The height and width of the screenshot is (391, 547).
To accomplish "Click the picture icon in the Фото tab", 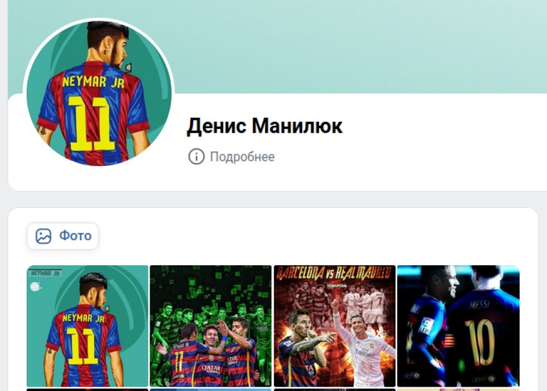I will coord(44,237).
